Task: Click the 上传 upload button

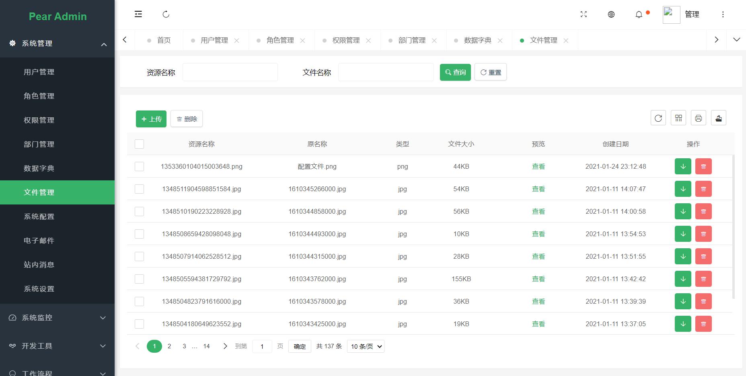Action: click(x=151, y=119)
